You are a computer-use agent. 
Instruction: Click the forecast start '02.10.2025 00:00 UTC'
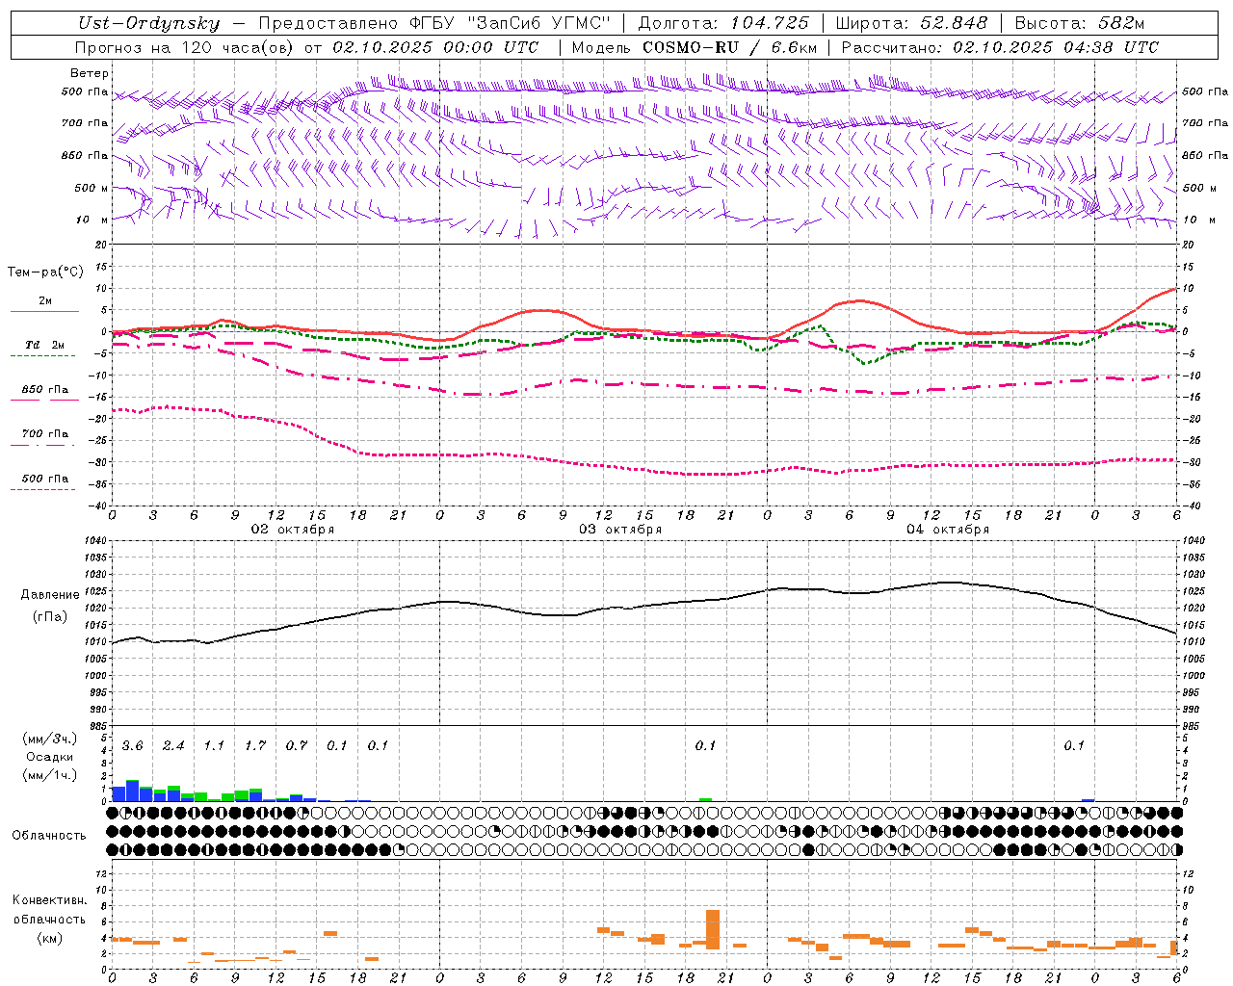tap(435, 47)
